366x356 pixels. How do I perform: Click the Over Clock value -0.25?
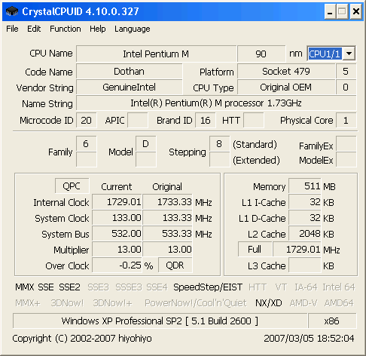pos(117,265)
